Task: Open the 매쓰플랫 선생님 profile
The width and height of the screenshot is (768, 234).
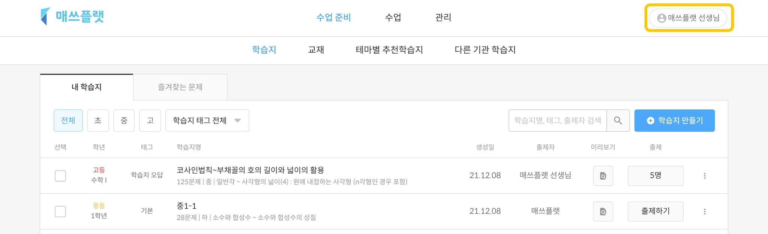Action: (688, 18)
